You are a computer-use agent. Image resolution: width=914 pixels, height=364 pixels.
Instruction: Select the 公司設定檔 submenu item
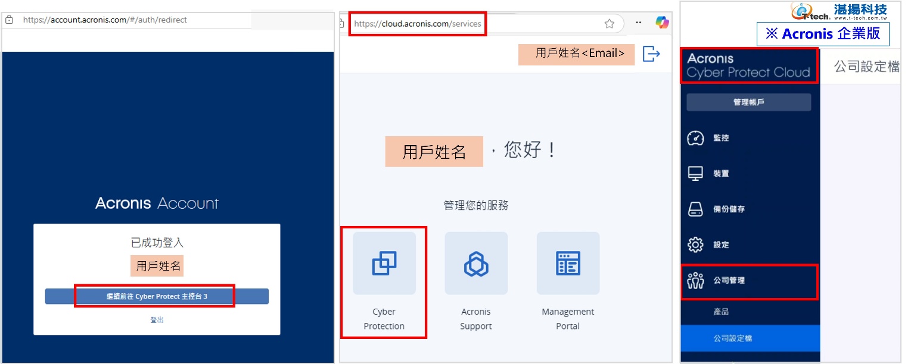point(750,338)
